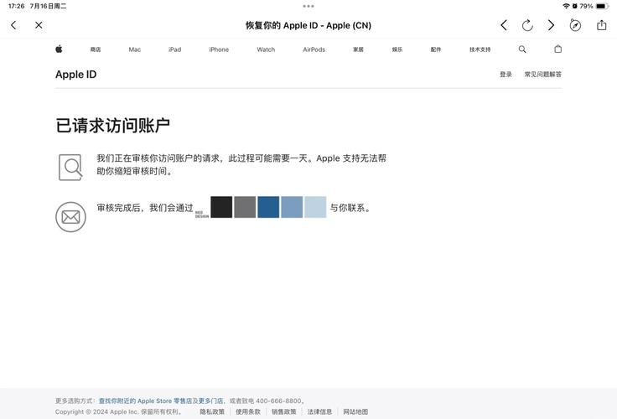This screenshot has width=617, height=419.
Task: Open the Mac navigation item
Action: 135,49
